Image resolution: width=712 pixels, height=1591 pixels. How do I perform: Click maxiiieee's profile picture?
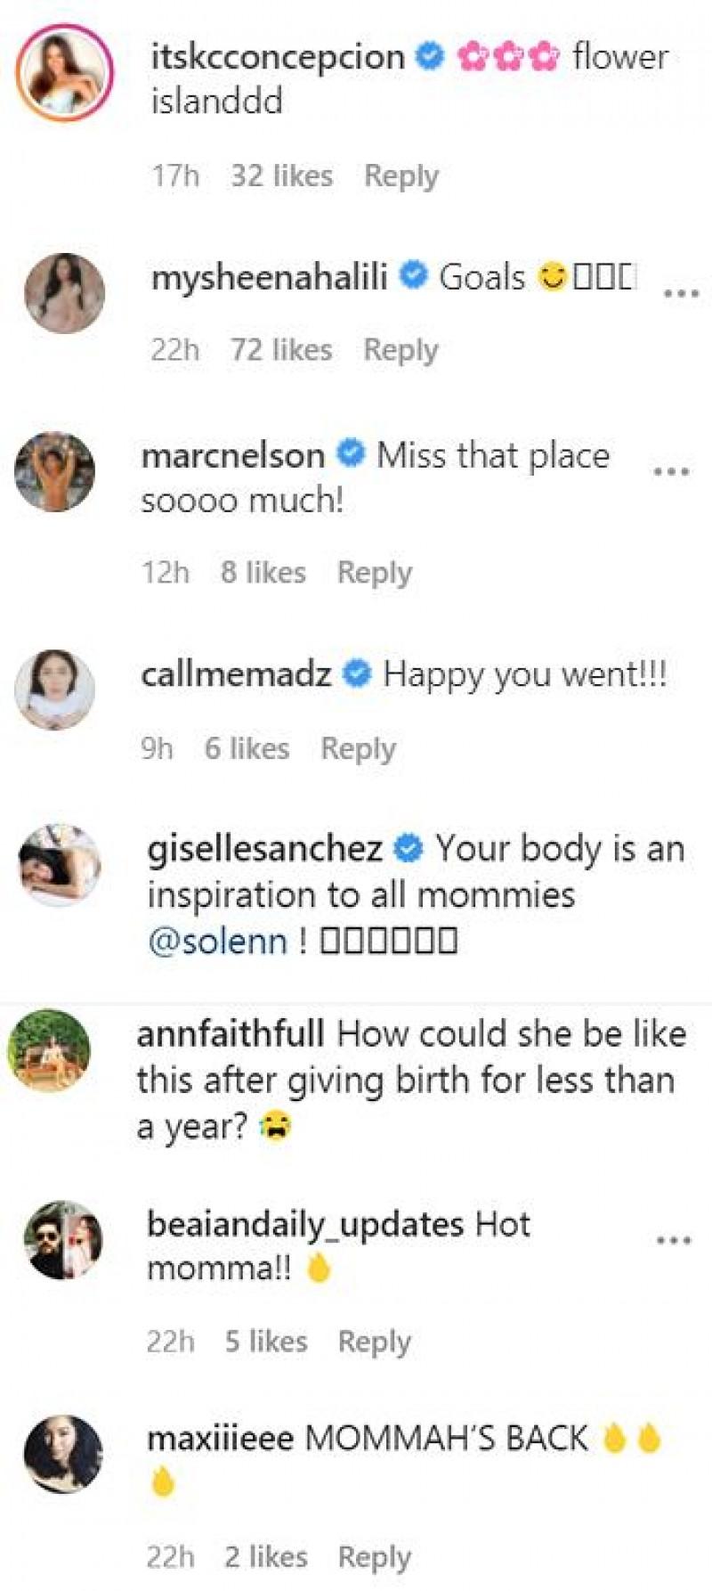pos(62,1453)
